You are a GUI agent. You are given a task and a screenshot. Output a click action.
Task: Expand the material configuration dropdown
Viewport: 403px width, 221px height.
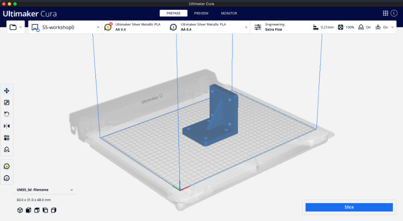(x=246, y=27)
